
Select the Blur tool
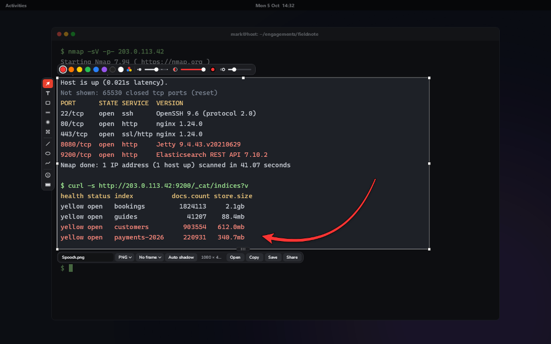coord(48,122)
